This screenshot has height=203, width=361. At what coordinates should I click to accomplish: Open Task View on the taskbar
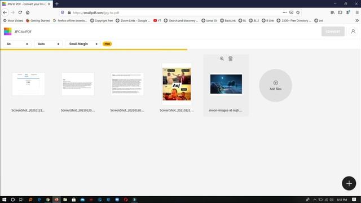[21, 200]
